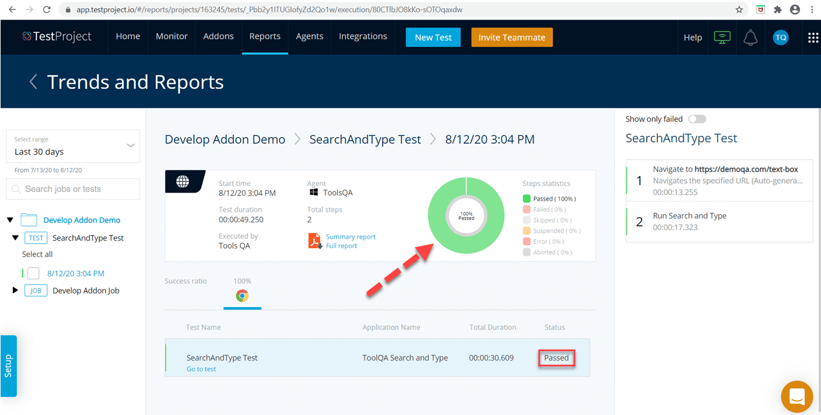The image size is (821, 415).
Task: Select the 8/12/20 3:04 PM execution entry
Action: [76, 273]
